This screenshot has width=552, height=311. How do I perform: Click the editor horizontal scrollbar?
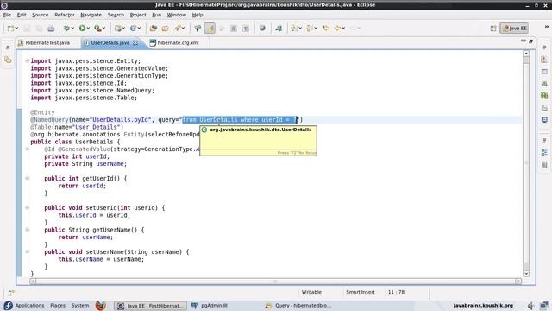click(x=275, y=281)
